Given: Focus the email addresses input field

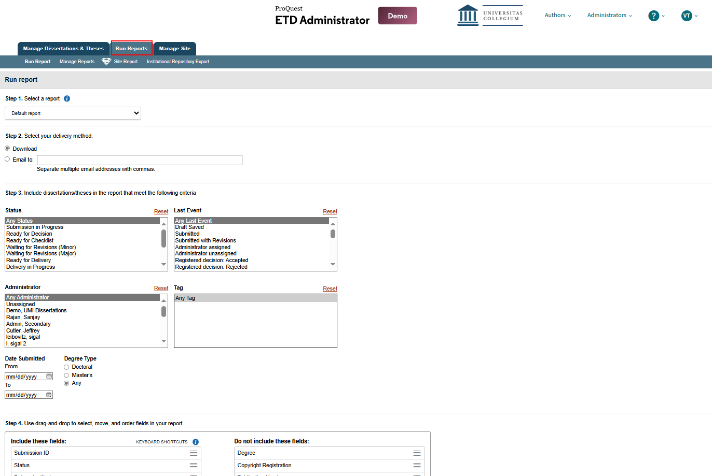Looking at the screenshot, I should [x=140, y=160].
